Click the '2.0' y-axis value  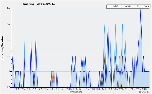(x=9, y=56)
